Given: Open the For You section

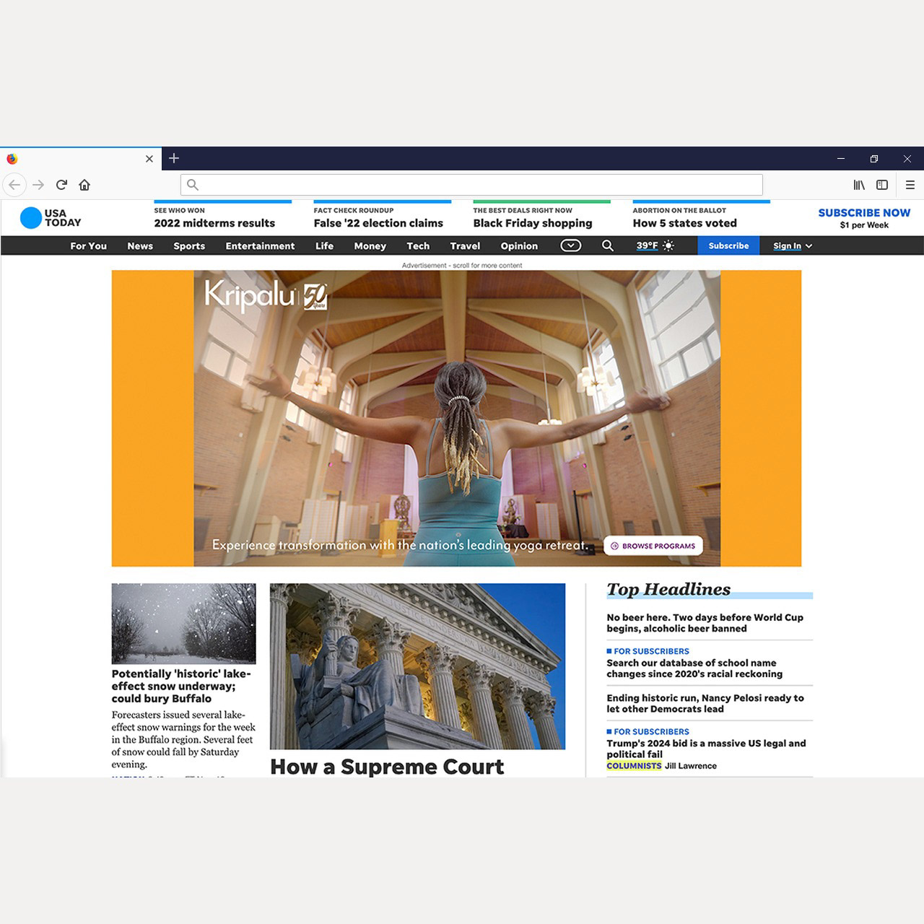Looking at the screenshot, I should pyautogui.click(x=88, y=245).
